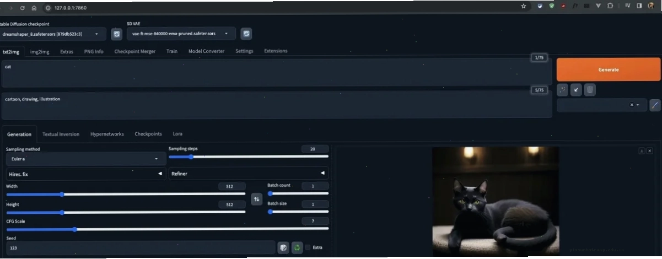Click the positive prompt box containing 'cat'
662x259 pixels.
pos(276,72)
